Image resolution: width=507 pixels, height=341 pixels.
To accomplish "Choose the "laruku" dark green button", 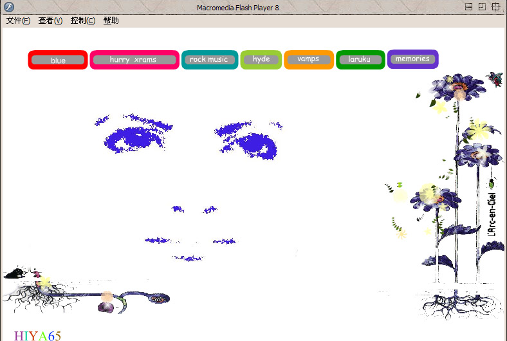I will coord(360,59).
